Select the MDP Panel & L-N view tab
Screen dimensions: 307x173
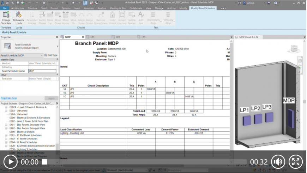pos(248,37)
